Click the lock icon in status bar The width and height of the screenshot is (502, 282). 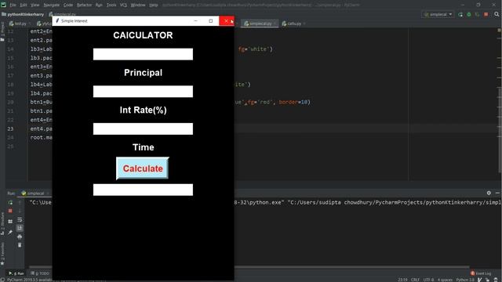point(488,280)
